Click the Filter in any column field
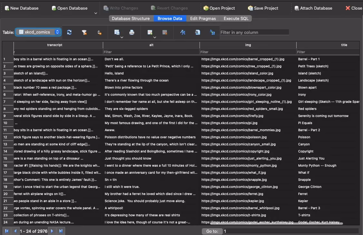 [x=254, y=33]
